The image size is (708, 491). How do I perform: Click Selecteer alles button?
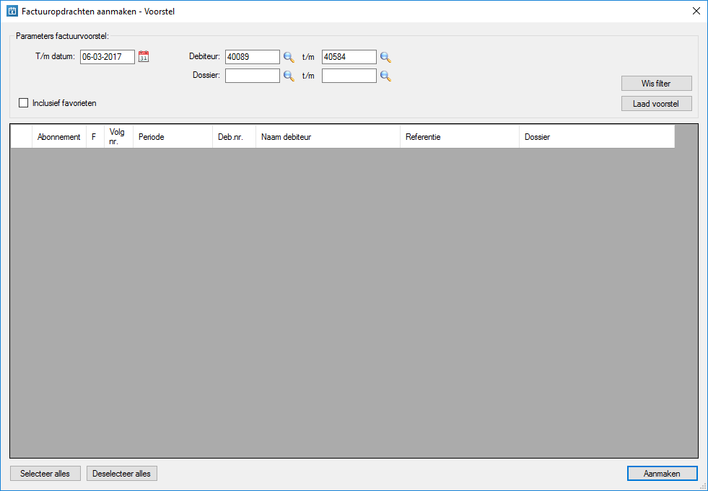pyautogui.click(x=45, y=474)
